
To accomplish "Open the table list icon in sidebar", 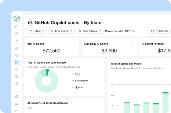I will (x=17, y=77).
